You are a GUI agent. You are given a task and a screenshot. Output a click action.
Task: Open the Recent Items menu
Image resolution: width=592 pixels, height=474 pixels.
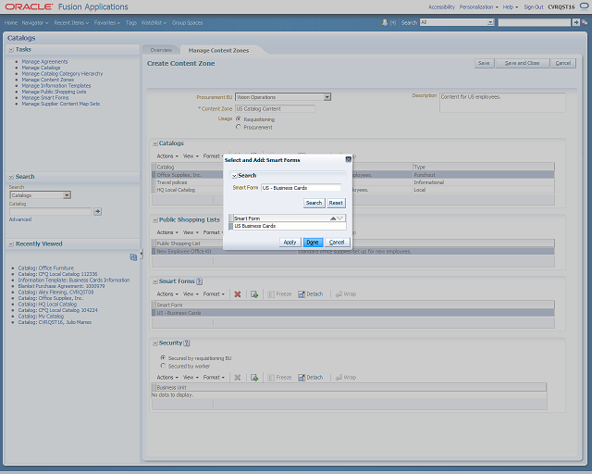coord(71,22)
